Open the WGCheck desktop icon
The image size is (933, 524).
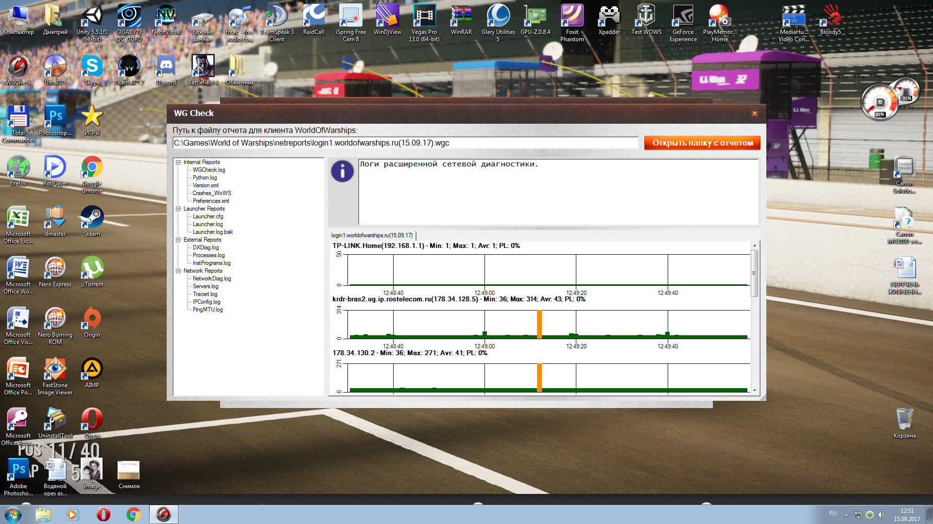(18, 69)
